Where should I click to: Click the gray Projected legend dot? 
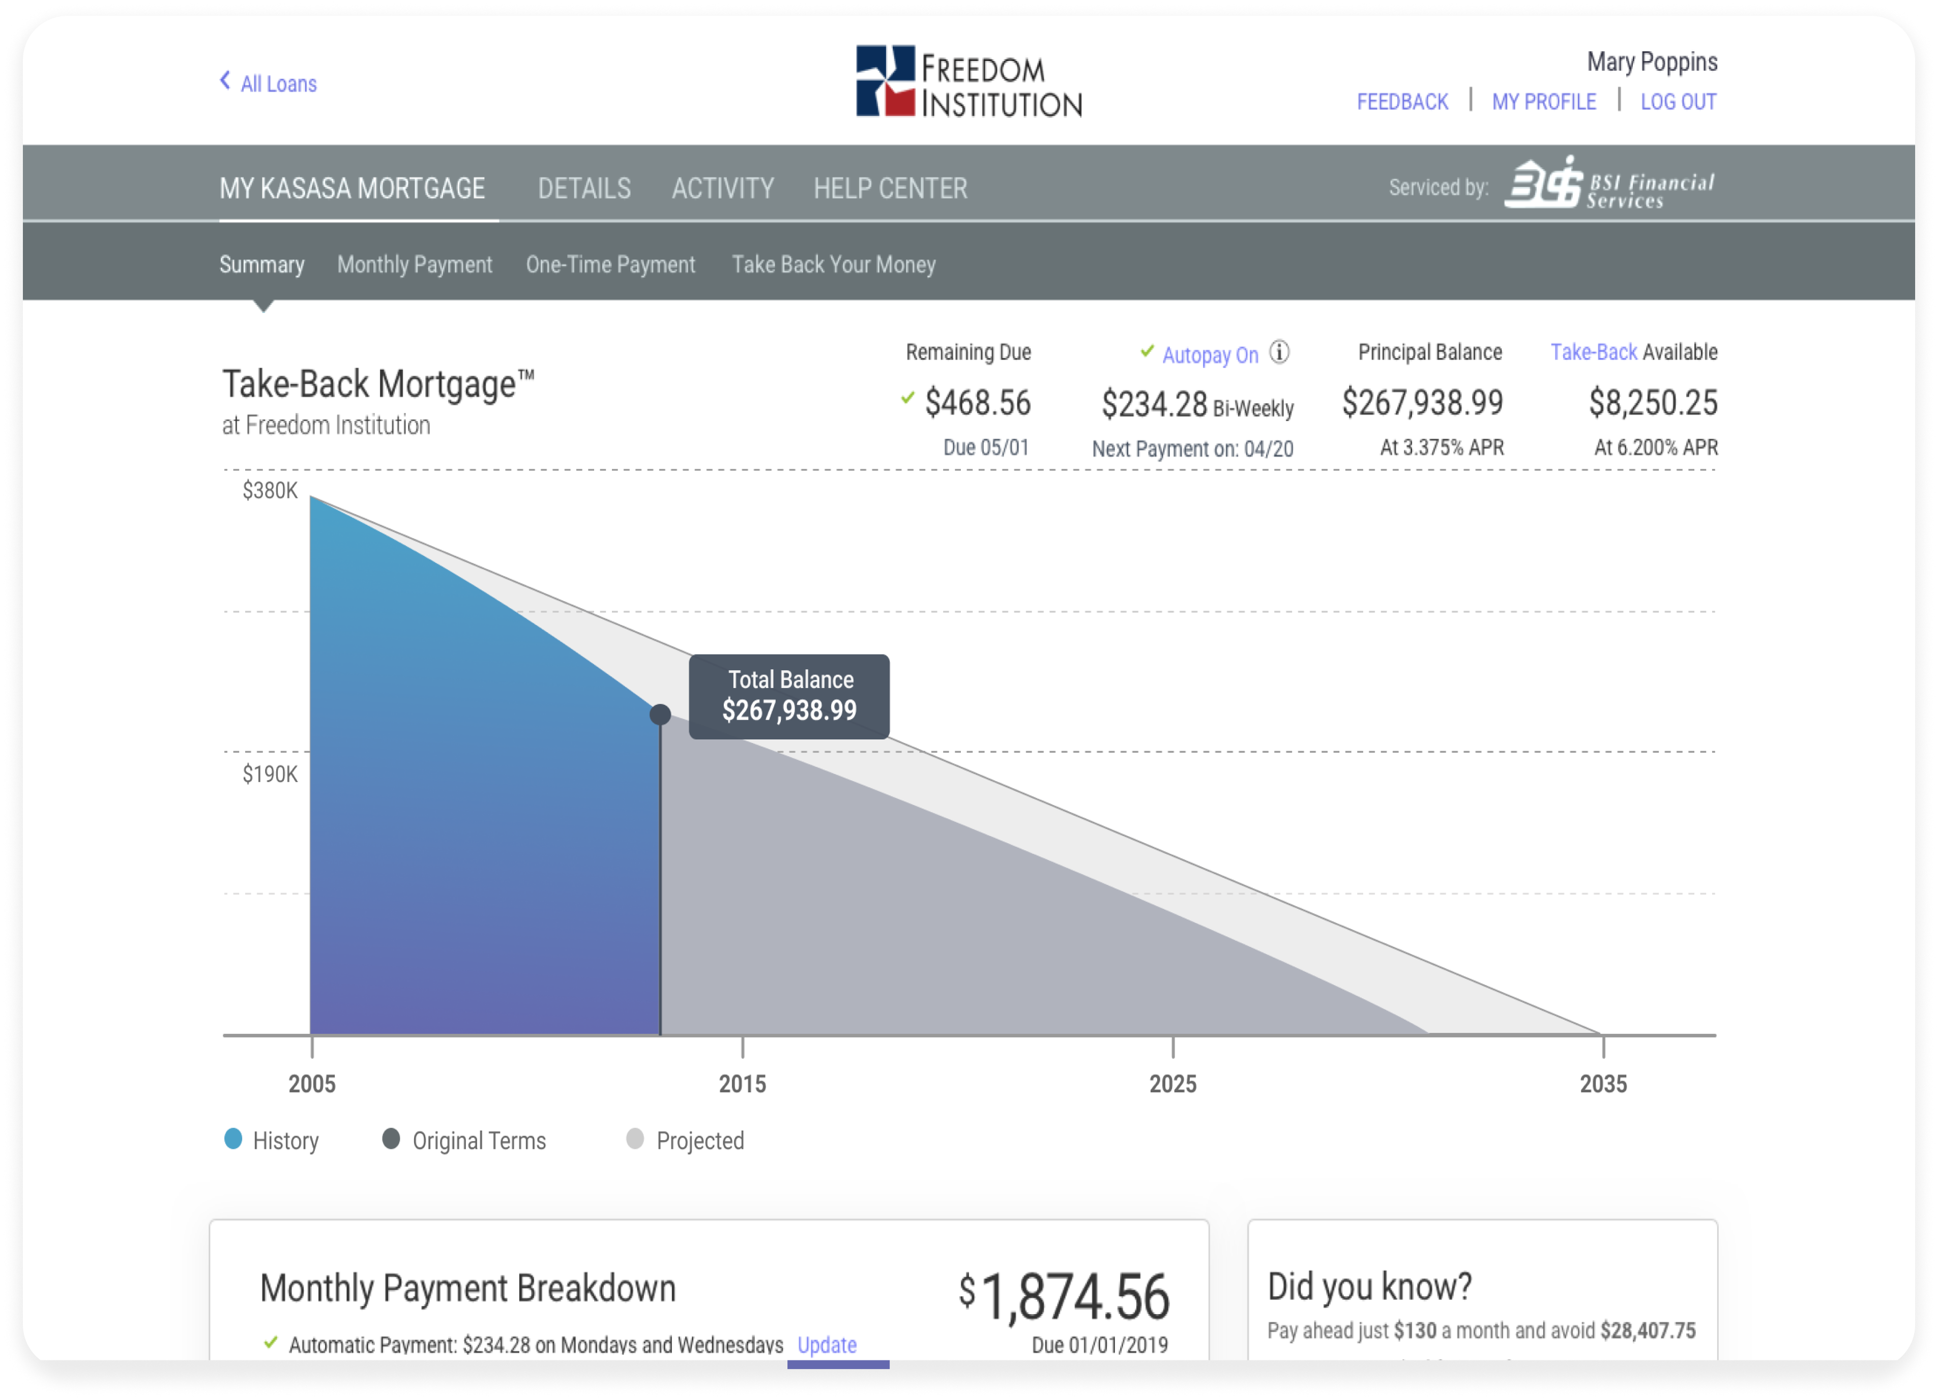pyautogui.click(x=635, y=1139)
